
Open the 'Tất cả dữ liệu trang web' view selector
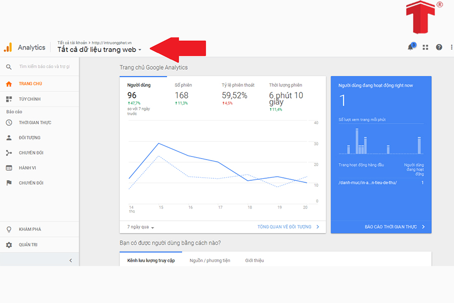pos(99,49)
